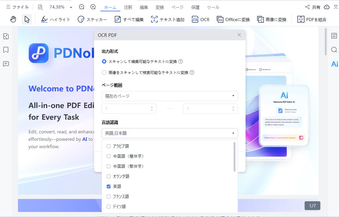Check the German (ドイツ語) checkbox
339x217 pixels.
[109, 207]
